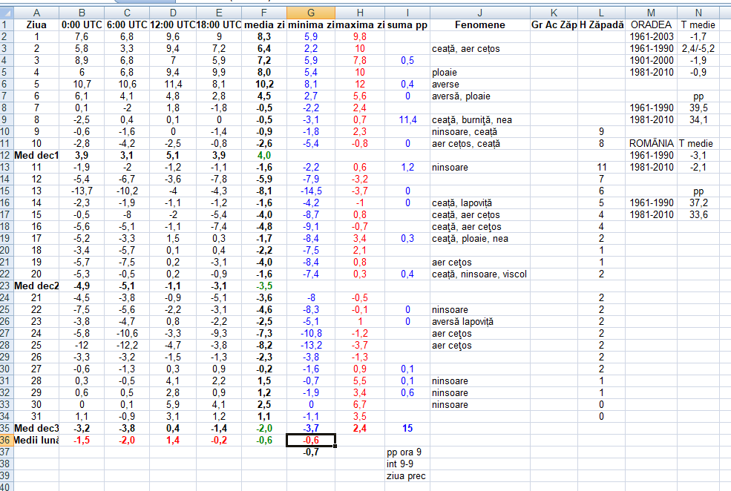
Task: Click the green -0,6 monthly mean
Action: [x=264, y=441]
